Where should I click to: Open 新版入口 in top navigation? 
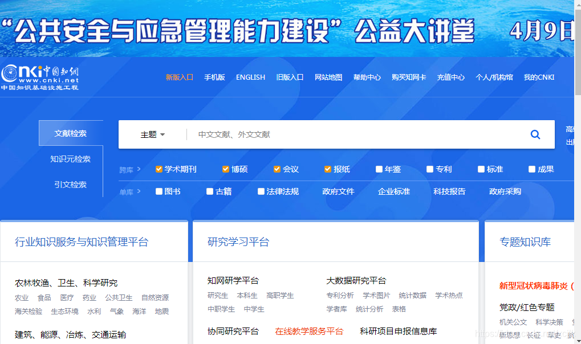point(180,77)
